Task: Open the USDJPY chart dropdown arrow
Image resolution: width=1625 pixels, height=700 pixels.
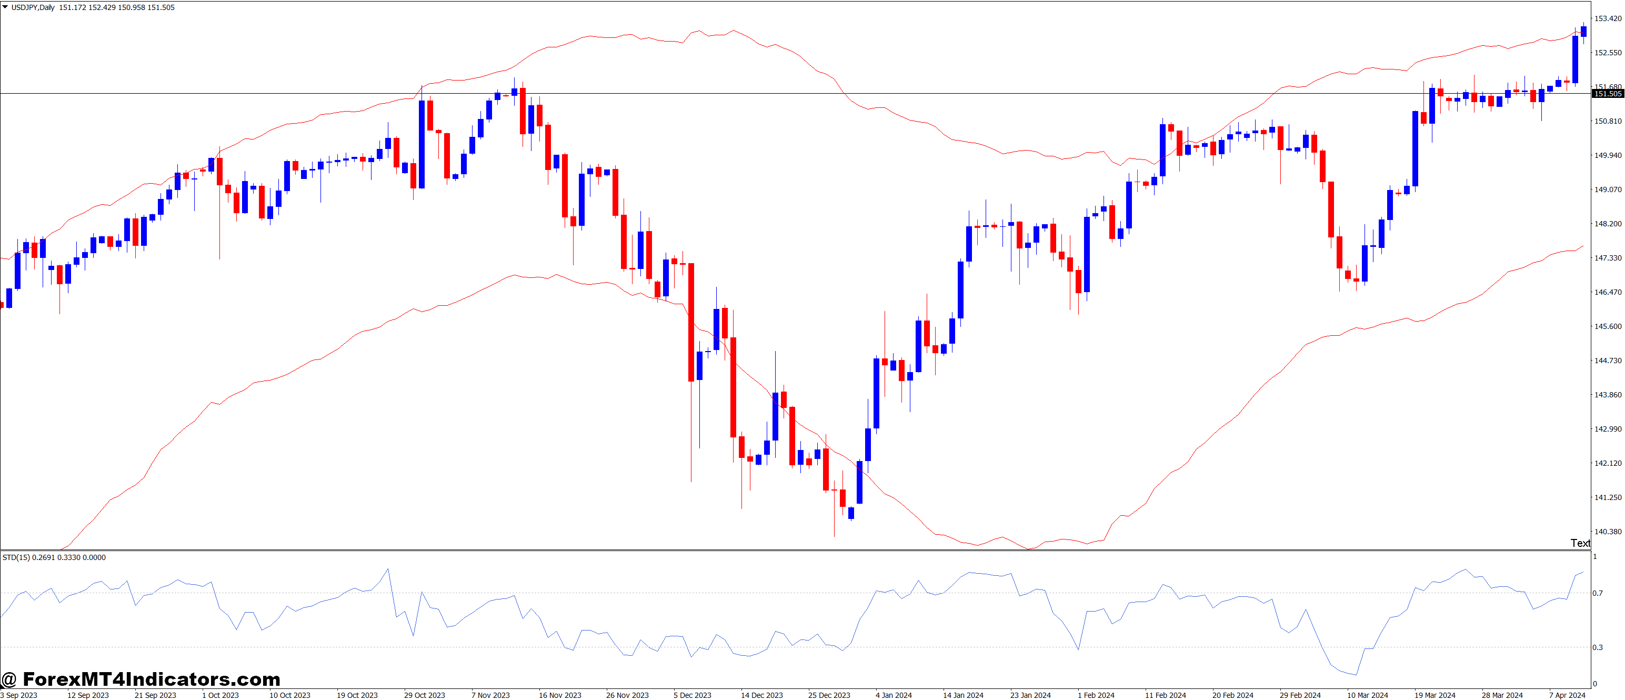Action: click(x=5, y=7)
